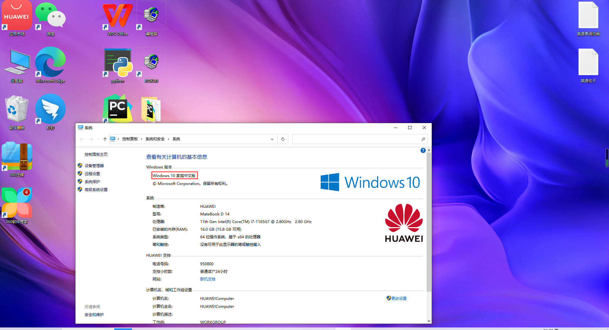
Task: Click the i7-1165G7 processor value
Action: pyautogui.click(x=256, y=222)
